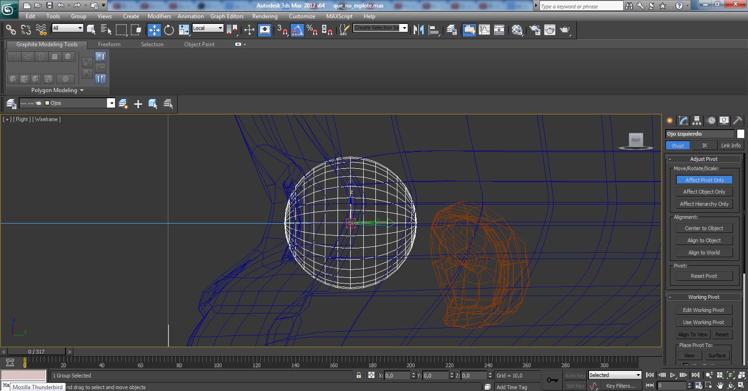The height and width of the screenshot is (391, 748).
Task: Play the animation
Action: click(673, 375)
